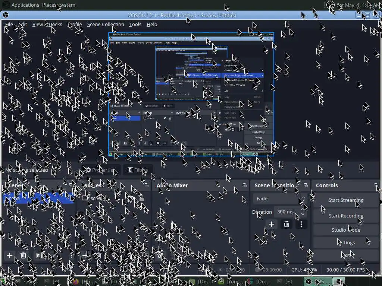
Task: Click the CPU usage status text
Action: (304, 270)
